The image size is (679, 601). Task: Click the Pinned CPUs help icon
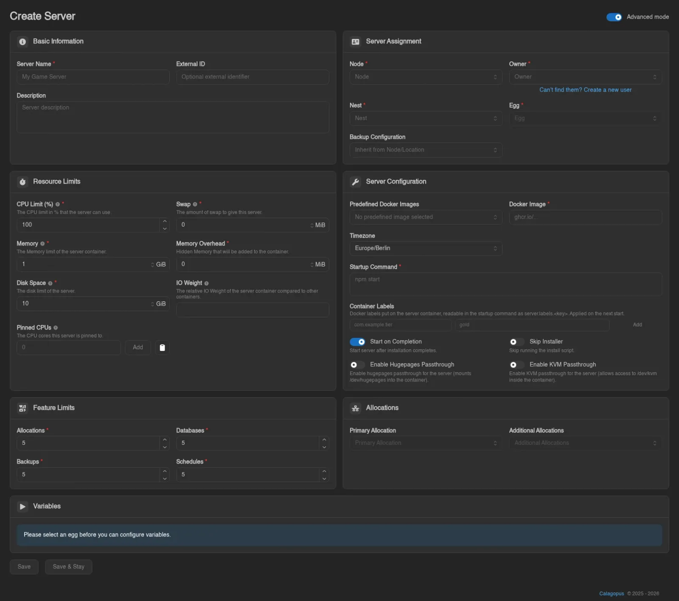click(56, 328)
